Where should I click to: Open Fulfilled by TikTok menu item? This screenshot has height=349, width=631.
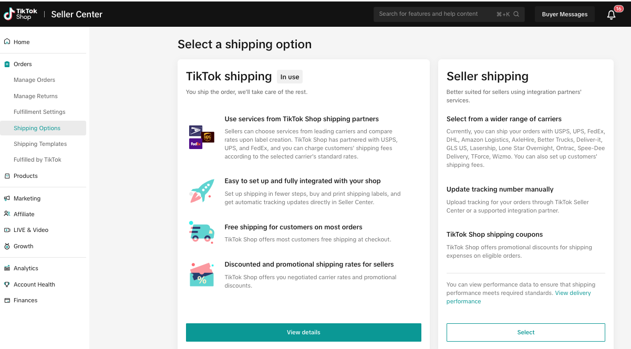(x=37, y=160)
